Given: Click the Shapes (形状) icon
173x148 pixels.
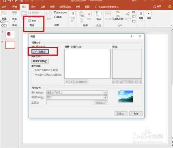Looking at the screenshot, I should tap(49, 14).
